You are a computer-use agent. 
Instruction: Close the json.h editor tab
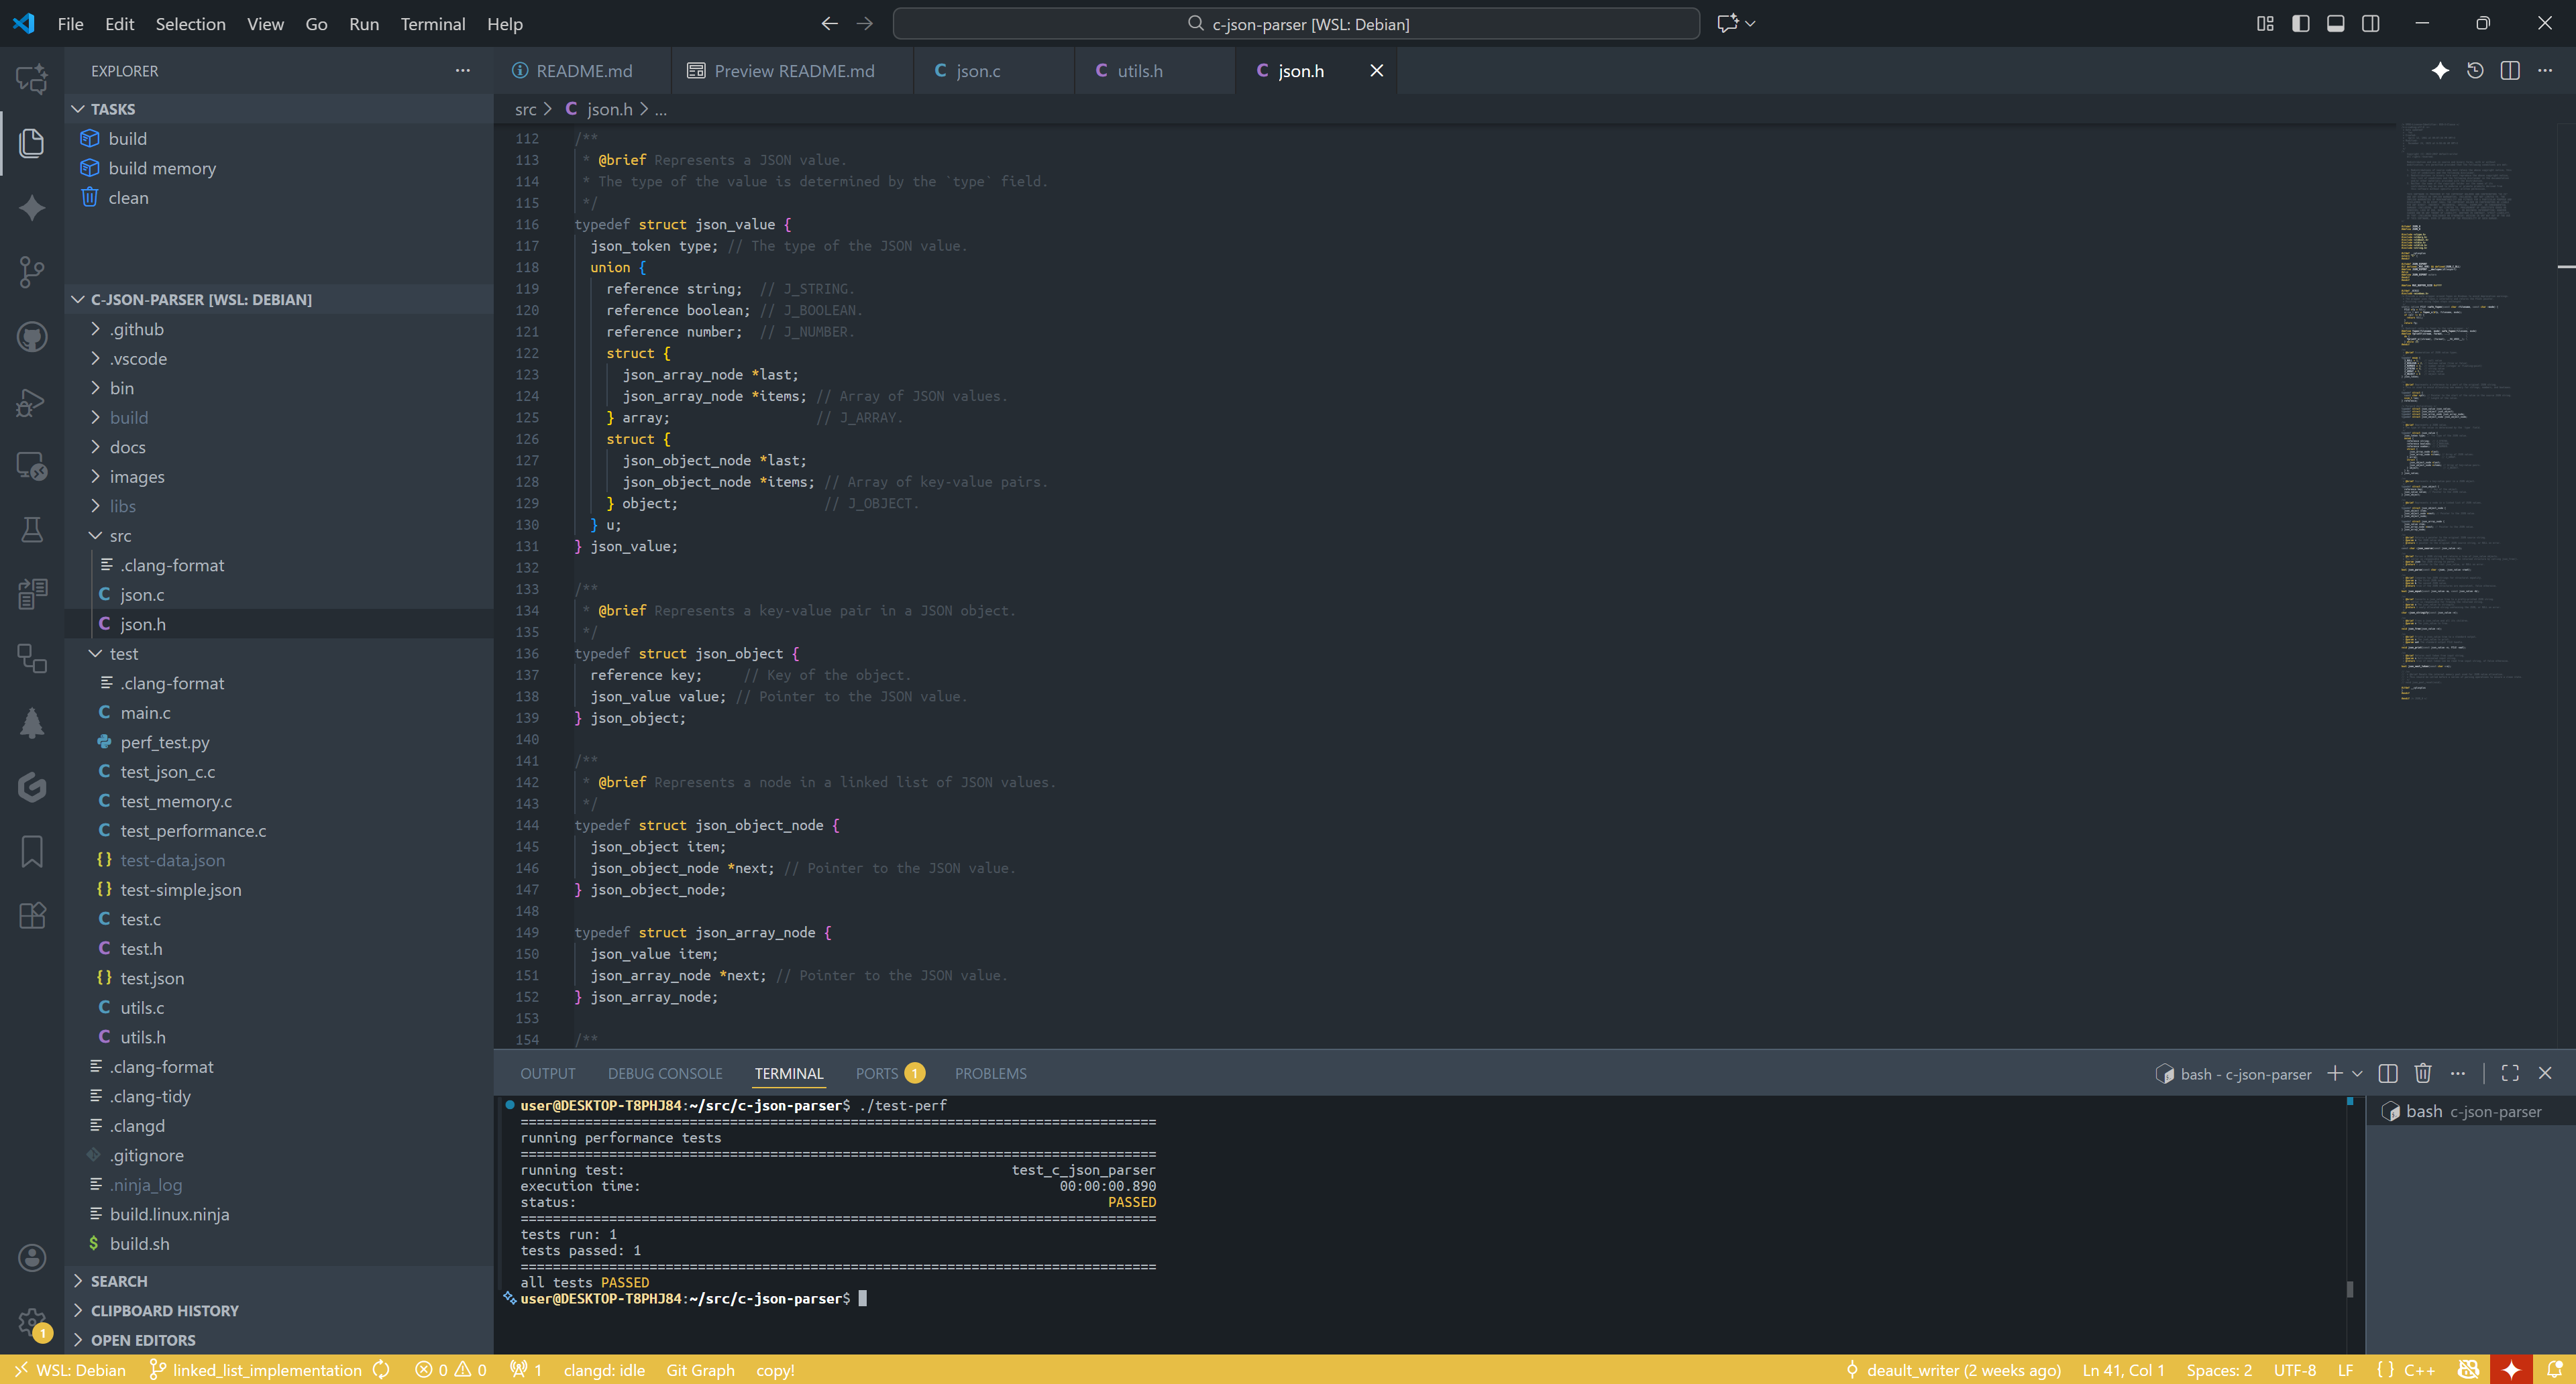point(1376,70)
